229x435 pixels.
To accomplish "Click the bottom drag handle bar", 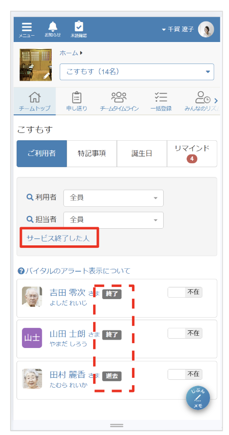I will click(x=117, y=426).
